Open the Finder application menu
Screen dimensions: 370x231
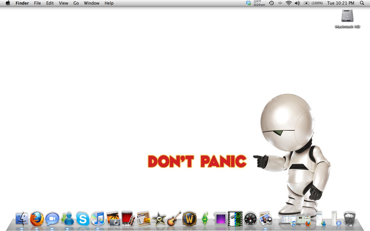(x=22, y=3)
